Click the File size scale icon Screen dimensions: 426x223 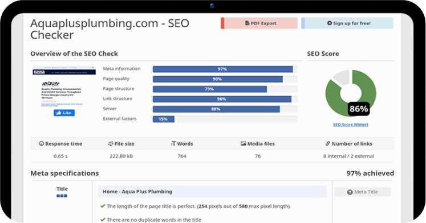110,143
